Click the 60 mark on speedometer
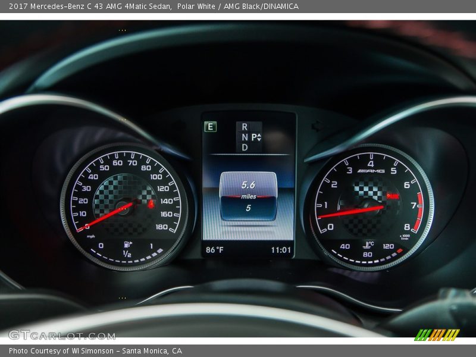Viewport: 476px width, 357px height. pyautogui.click(x=117, y=163)
